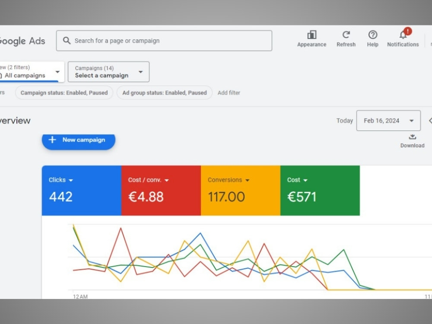Click the Google Ads logo
432x324 pixels.
point(22,41)
